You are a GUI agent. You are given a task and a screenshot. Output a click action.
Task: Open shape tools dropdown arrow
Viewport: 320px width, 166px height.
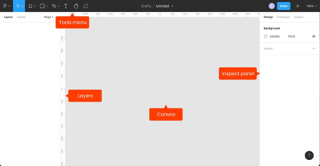(x=47, y=6)
